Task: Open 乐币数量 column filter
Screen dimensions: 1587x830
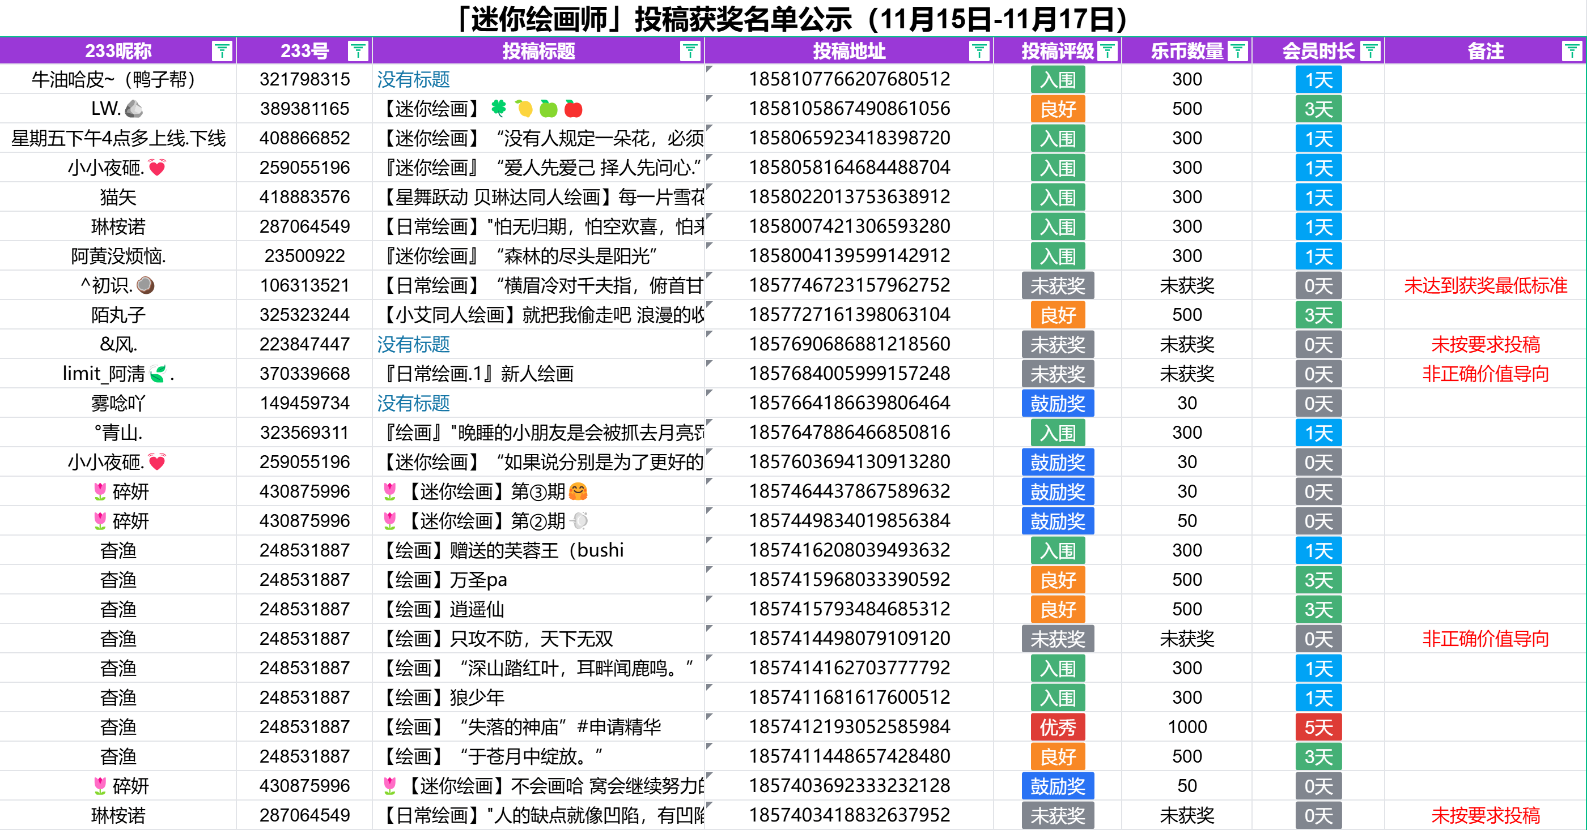Action: (x=1237, y=51)
